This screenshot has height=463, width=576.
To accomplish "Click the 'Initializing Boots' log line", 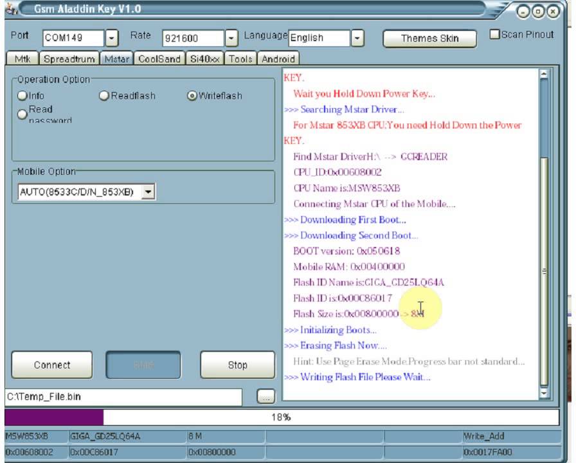I will pos(330,330).
